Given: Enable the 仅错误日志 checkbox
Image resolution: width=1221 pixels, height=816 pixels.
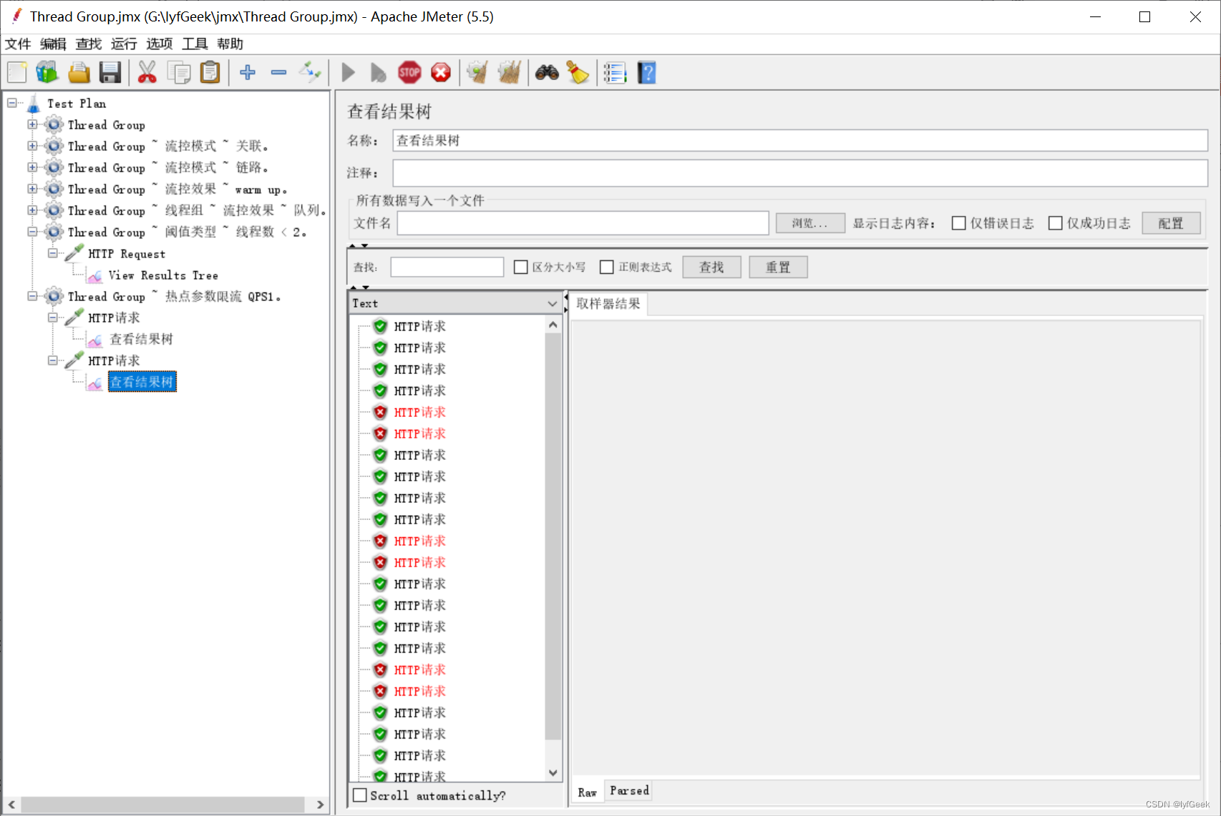Looking at the screenshot, I should [959, 223].
